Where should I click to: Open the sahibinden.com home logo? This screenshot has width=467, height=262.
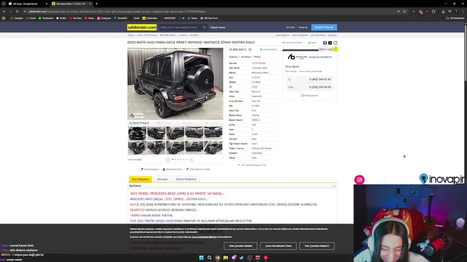(x=142, y=27)
